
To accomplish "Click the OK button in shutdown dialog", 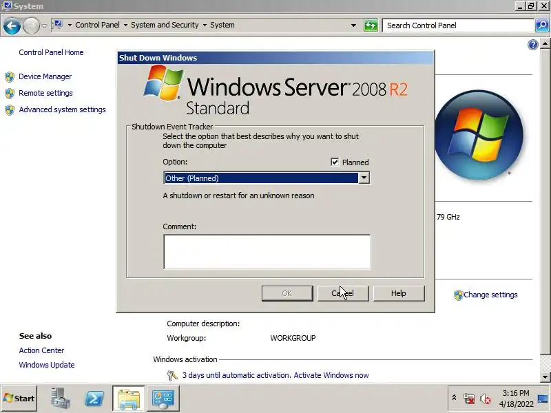I will tap(287, 293).
